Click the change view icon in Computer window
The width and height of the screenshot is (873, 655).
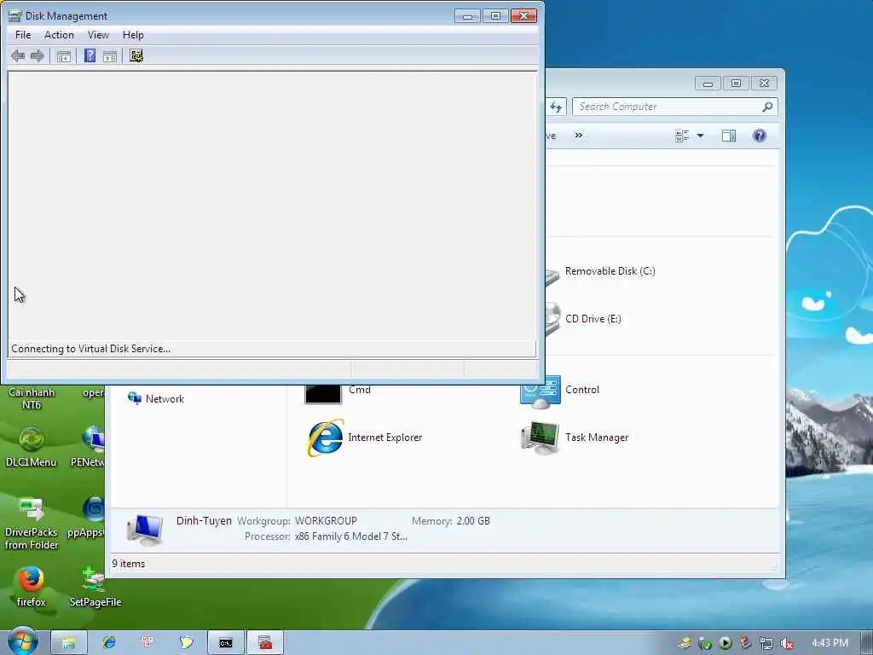[681, 136]
